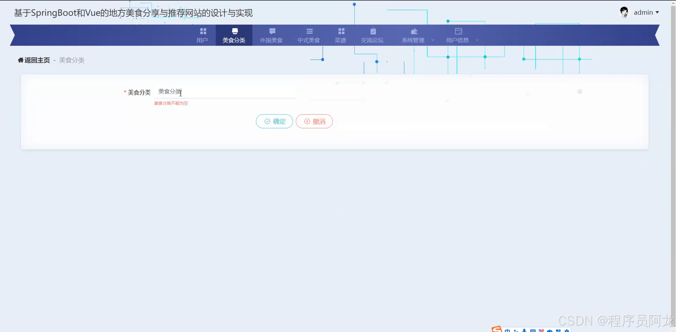Select the 美食分类 navigation tab
This screenshot has width=676, height=332.
(x=234, y=35)
